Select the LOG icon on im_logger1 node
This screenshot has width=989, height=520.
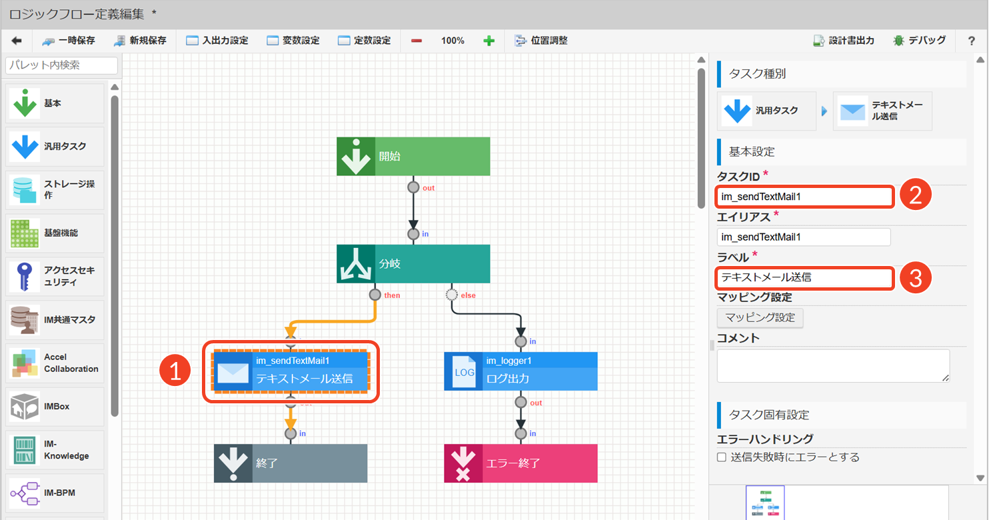463,371
